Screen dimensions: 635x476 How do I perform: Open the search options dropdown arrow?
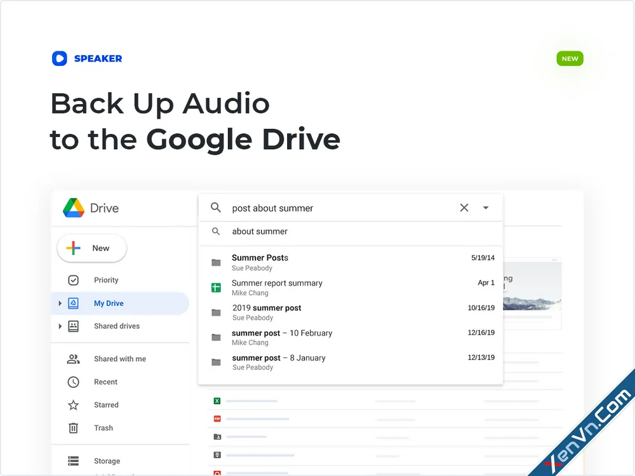click(486, 208)
